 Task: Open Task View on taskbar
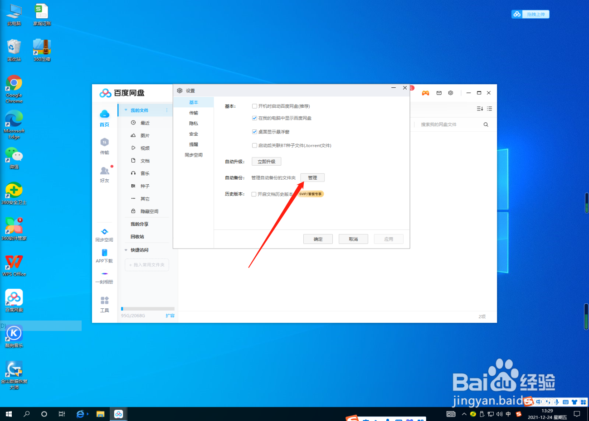pyautogui.click(x=62, y=414)
